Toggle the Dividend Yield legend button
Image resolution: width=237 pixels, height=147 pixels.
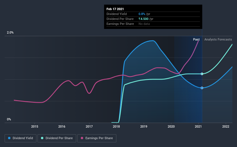20,138
